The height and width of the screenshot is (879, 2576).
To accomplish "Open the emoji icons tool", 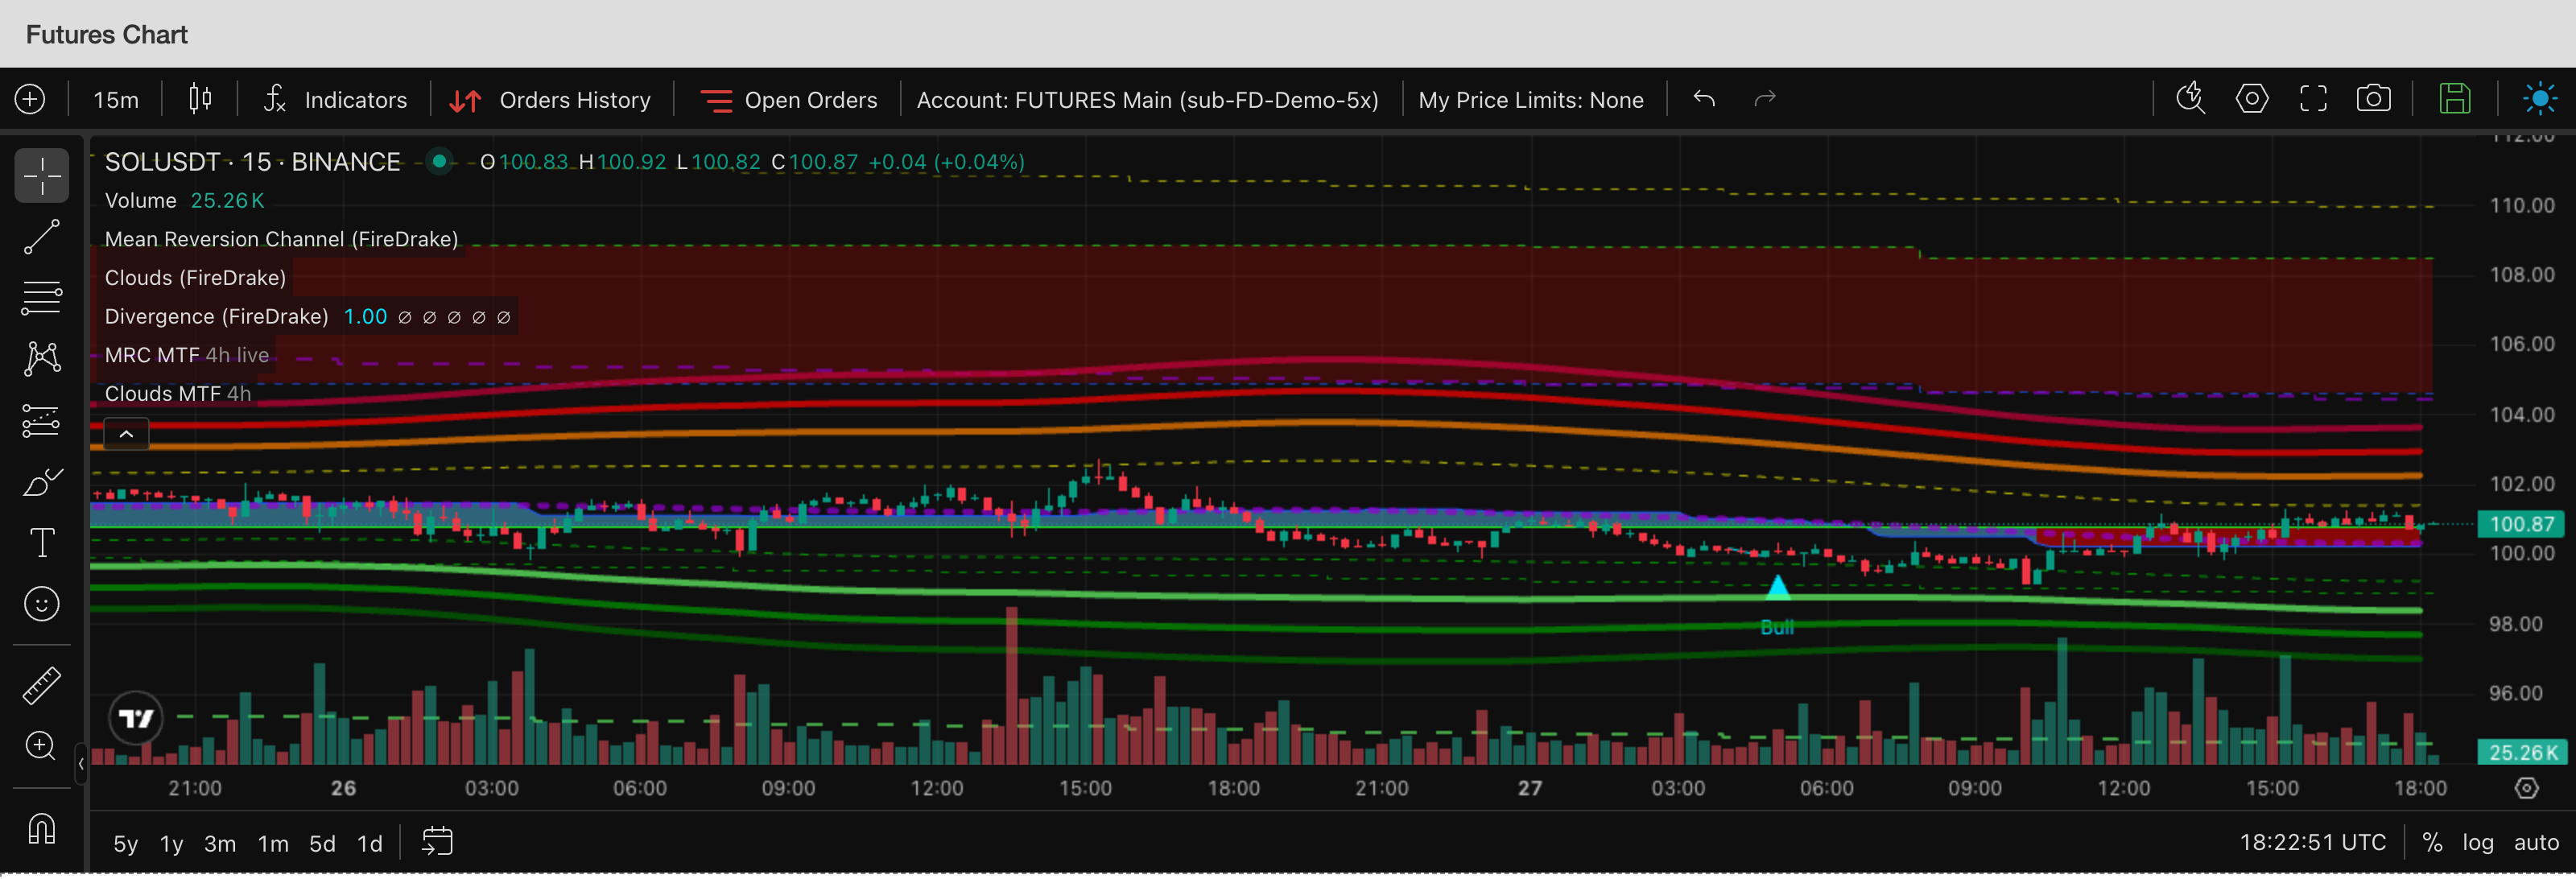I will click(x=42, y=604).
